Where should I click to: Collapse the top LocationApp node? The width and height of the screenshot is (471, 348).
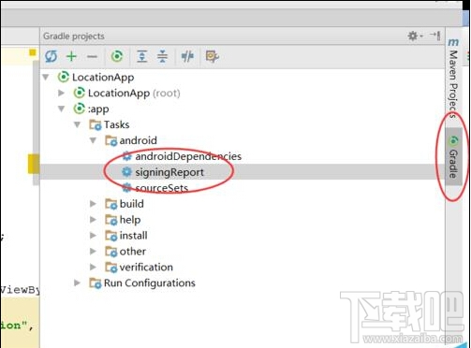[x=46, y=77]
